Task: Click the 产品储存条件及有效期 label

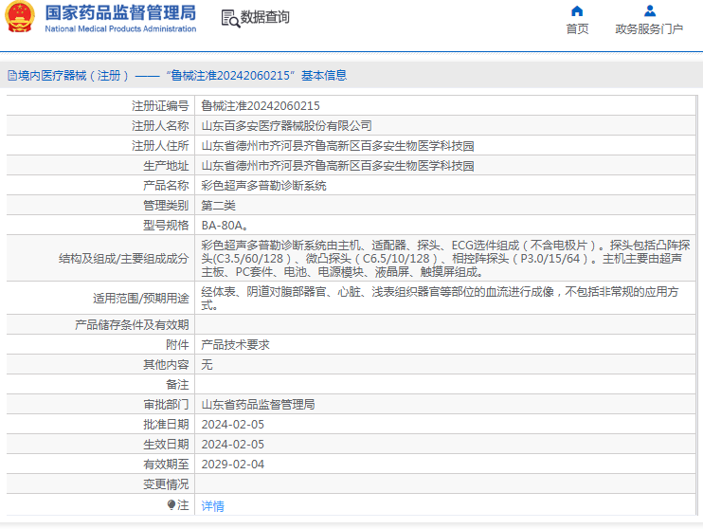Action: click(x=132, y=325)
